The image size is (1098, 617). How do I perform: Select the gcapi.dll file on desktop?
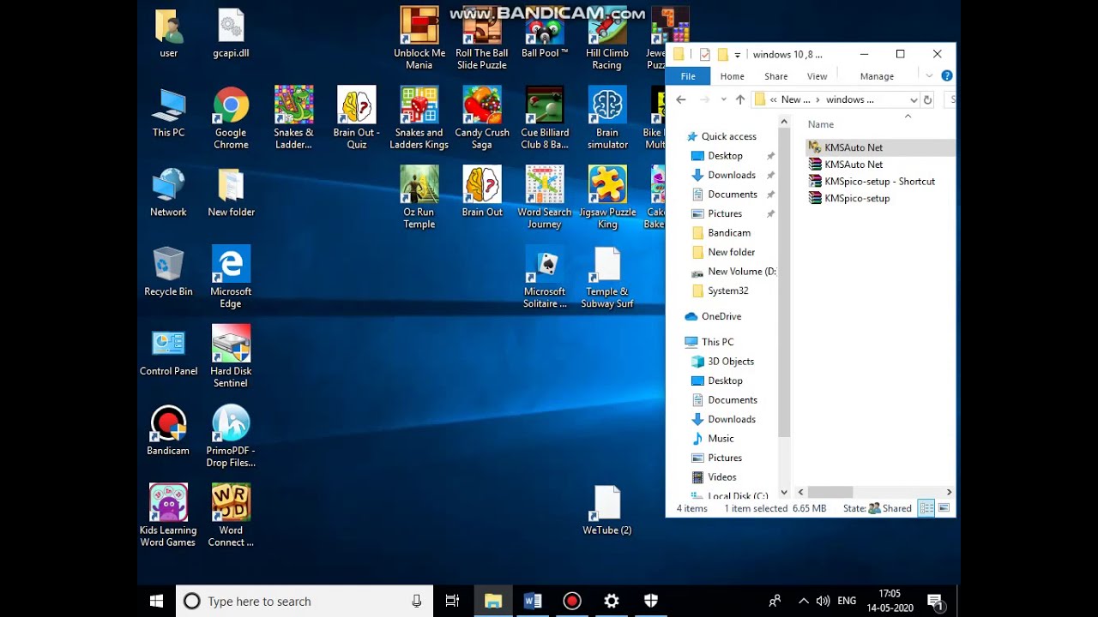click(231, 33)
